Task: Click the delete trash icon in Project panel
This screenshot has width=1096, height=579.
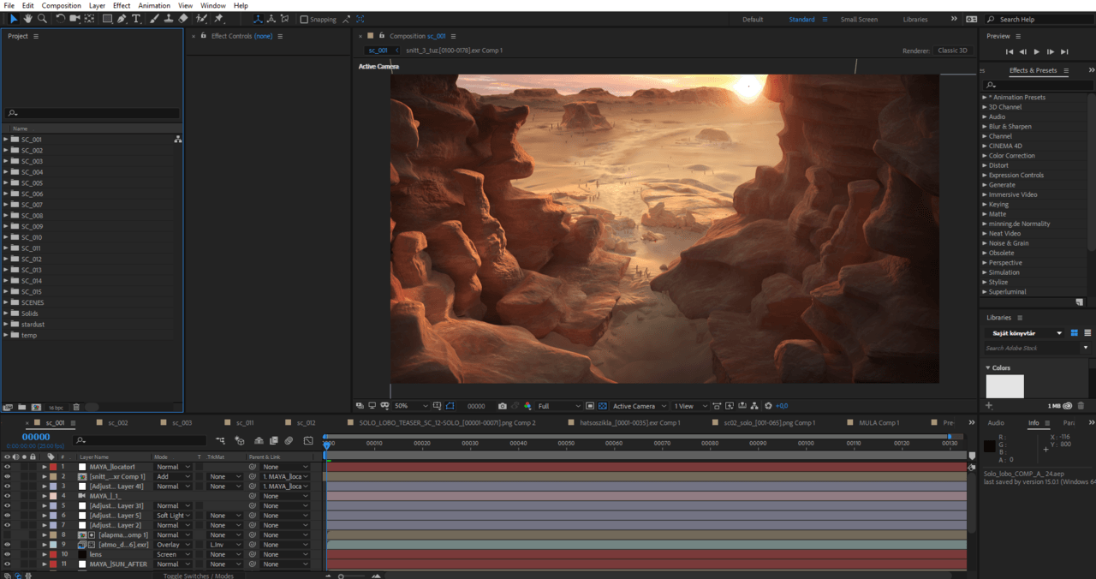Action: point(76,407)
